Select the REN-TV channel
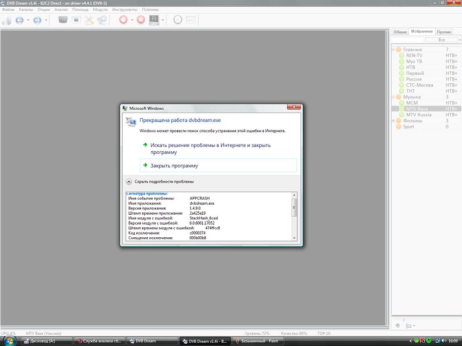462x346 pixels. [x=414, y=56]
